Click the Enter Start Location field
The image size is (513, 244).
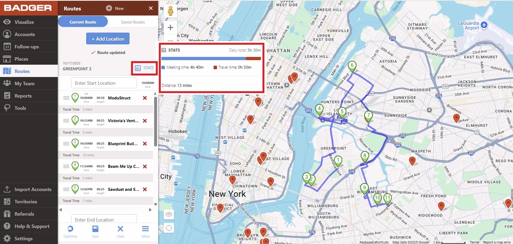click(x=104, y=83)
